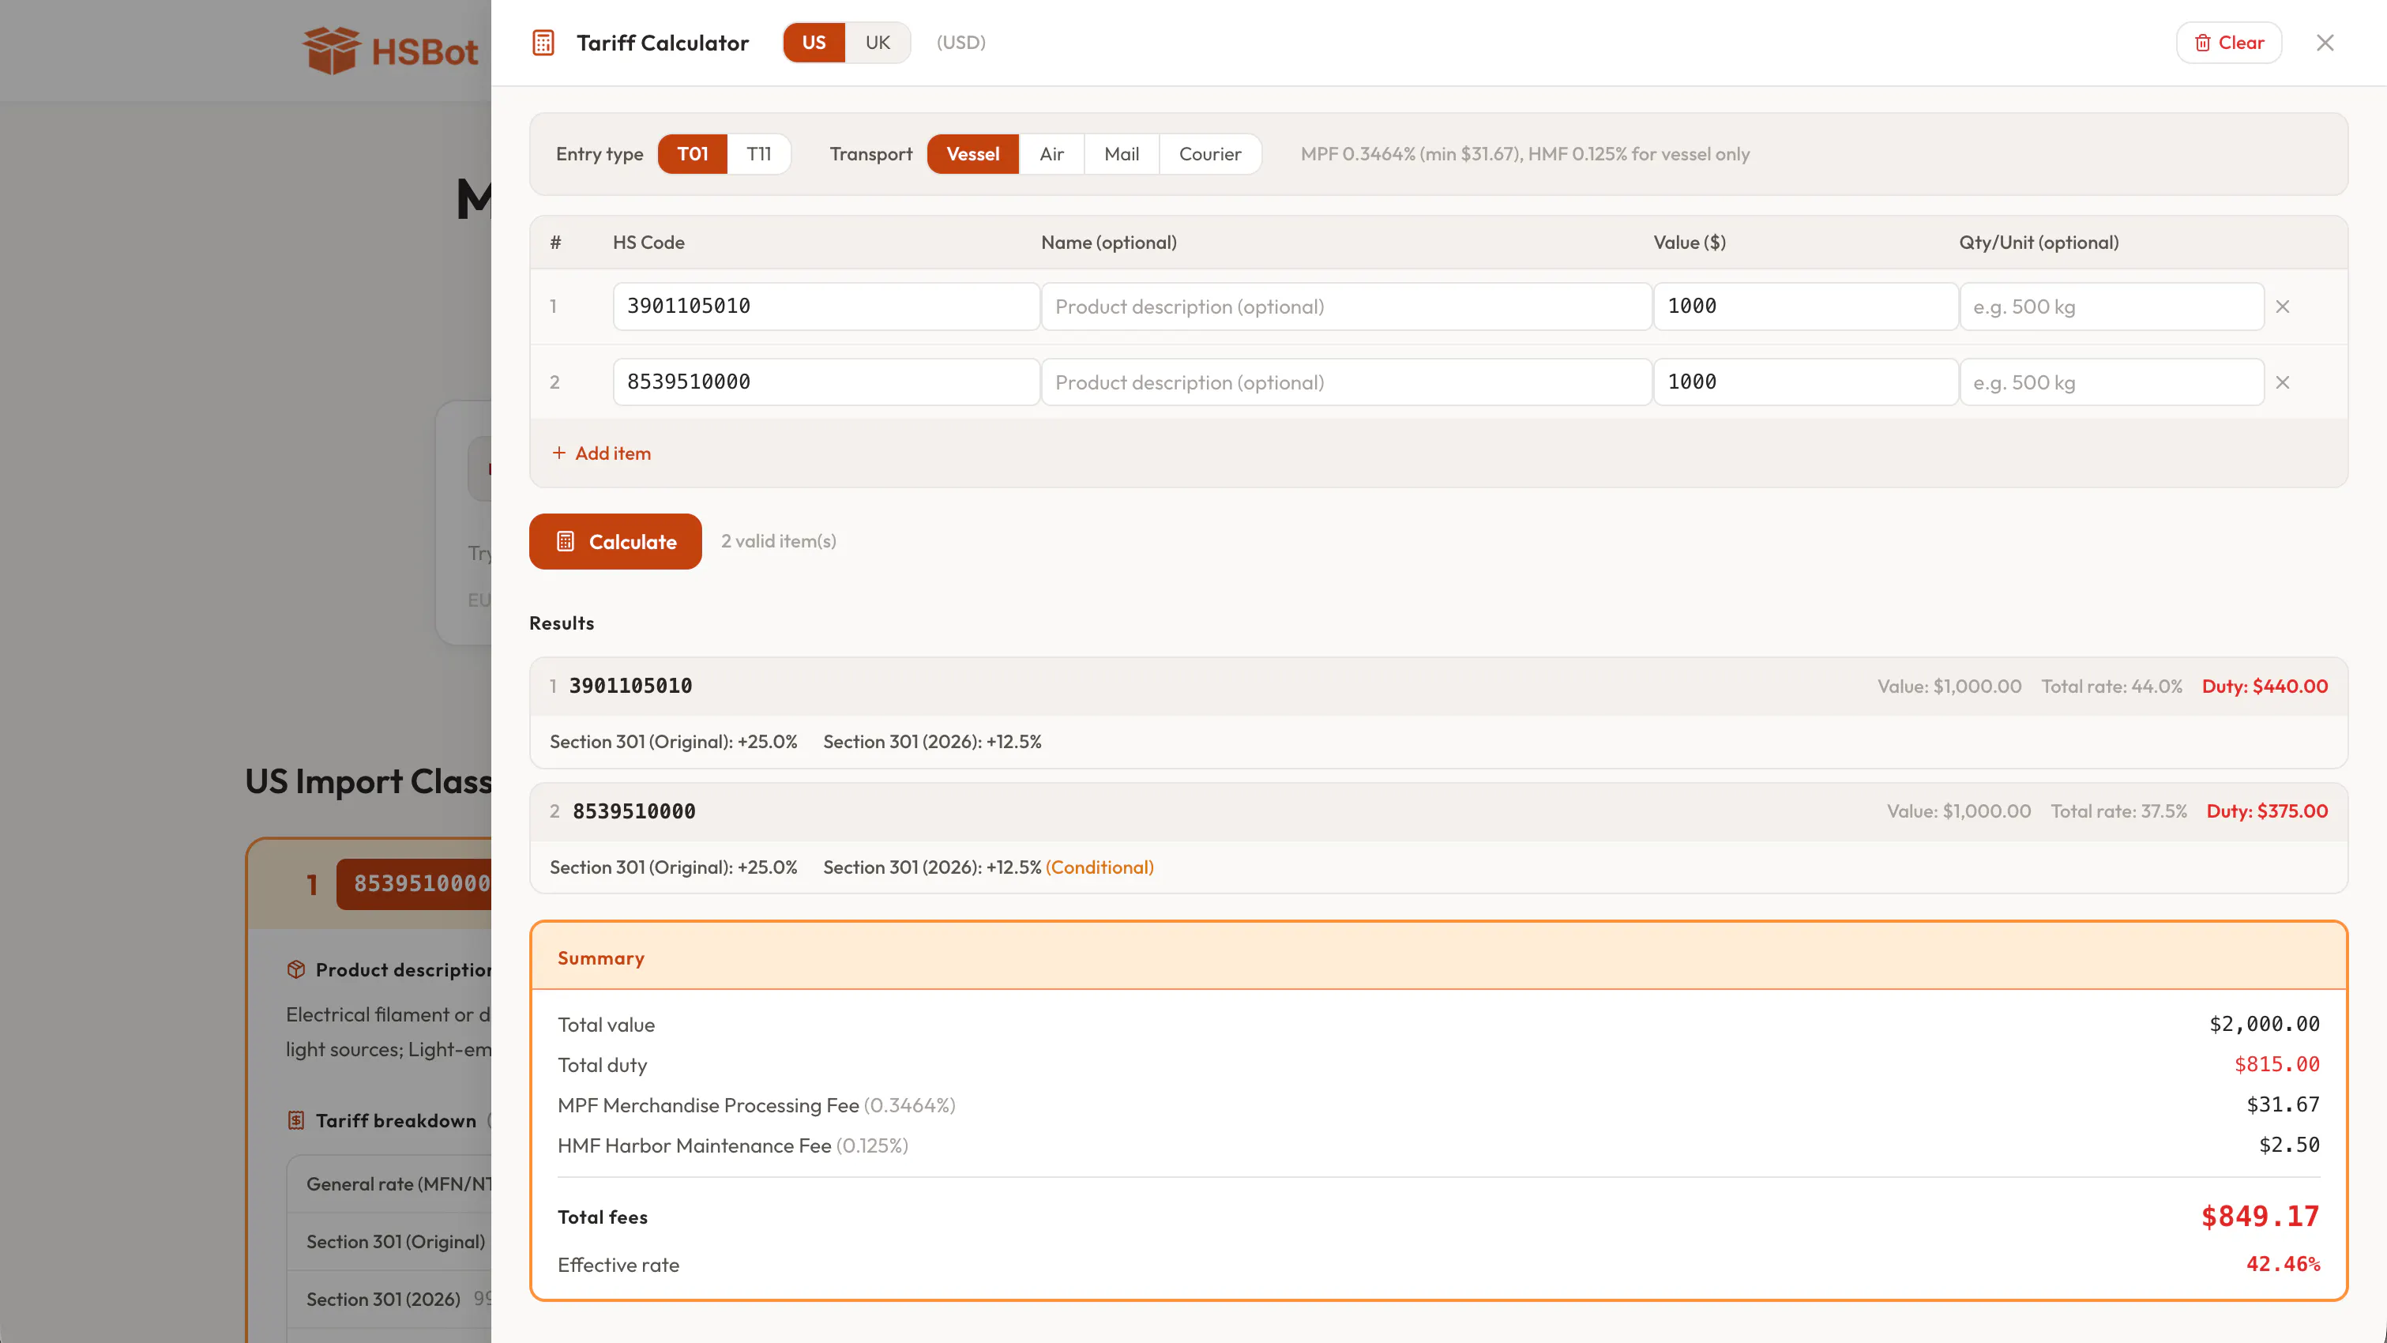Click General rate row in background page
Screen dimensions: 2387x1343
[389, 1184]
